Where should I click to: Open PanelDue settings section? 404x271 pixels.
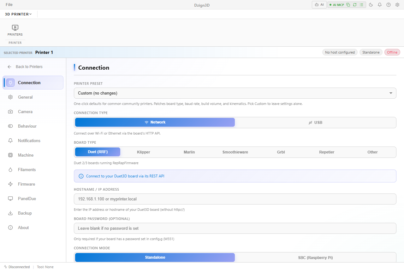[x=33, y=199]
